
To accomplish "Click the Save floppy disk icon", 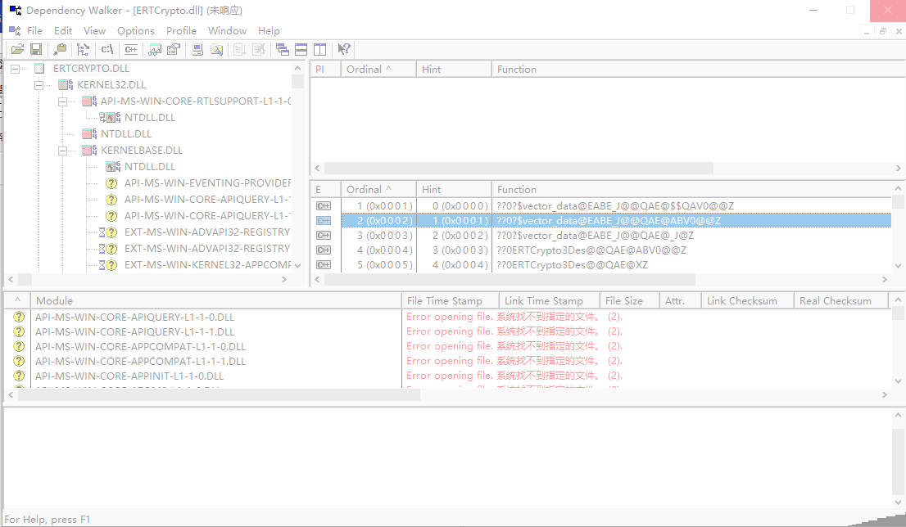I will click(36, 50).
